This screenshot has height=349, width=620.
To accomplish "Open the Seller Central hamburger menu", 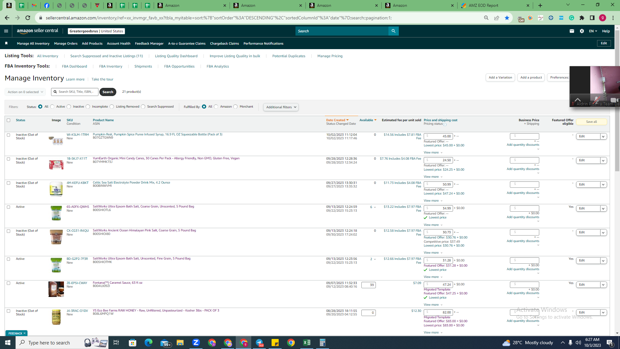I will (x=6, y=31).
